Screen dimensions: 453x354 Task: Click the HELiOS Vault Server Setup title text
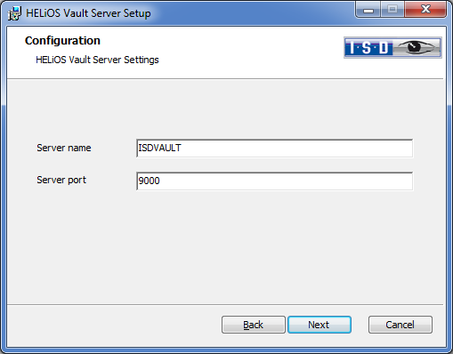pyautogui.click(x=88, y=13)
